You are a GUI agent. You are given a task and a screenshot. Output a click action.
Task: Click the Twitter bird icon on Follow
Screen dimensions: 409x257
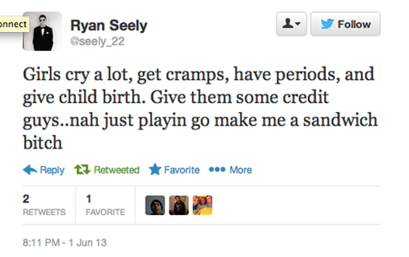click(x=327, y=25)
